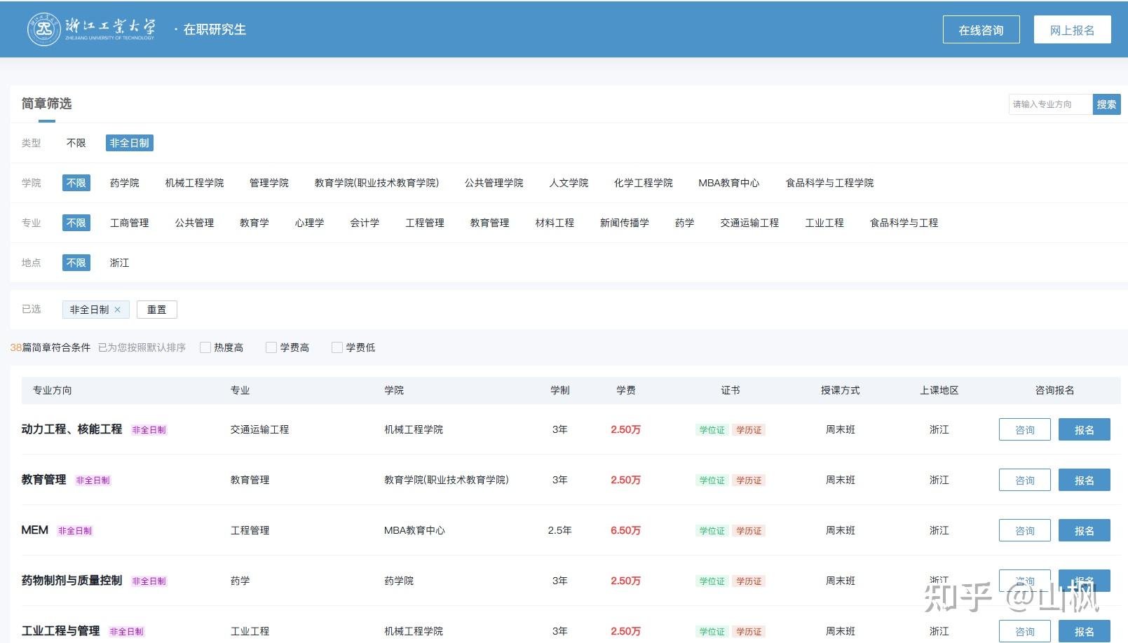Open 工业工程与管理 program title
Screen dimensions: 1128x643
click(x=60, y=630)
